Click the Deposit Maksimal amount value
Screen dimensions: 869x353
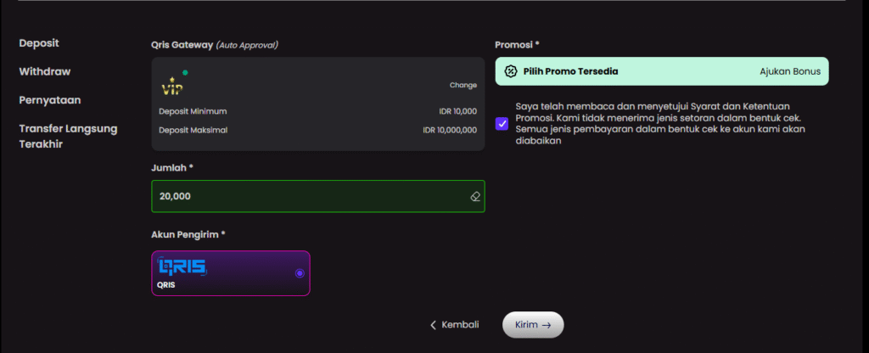[450, 130]
